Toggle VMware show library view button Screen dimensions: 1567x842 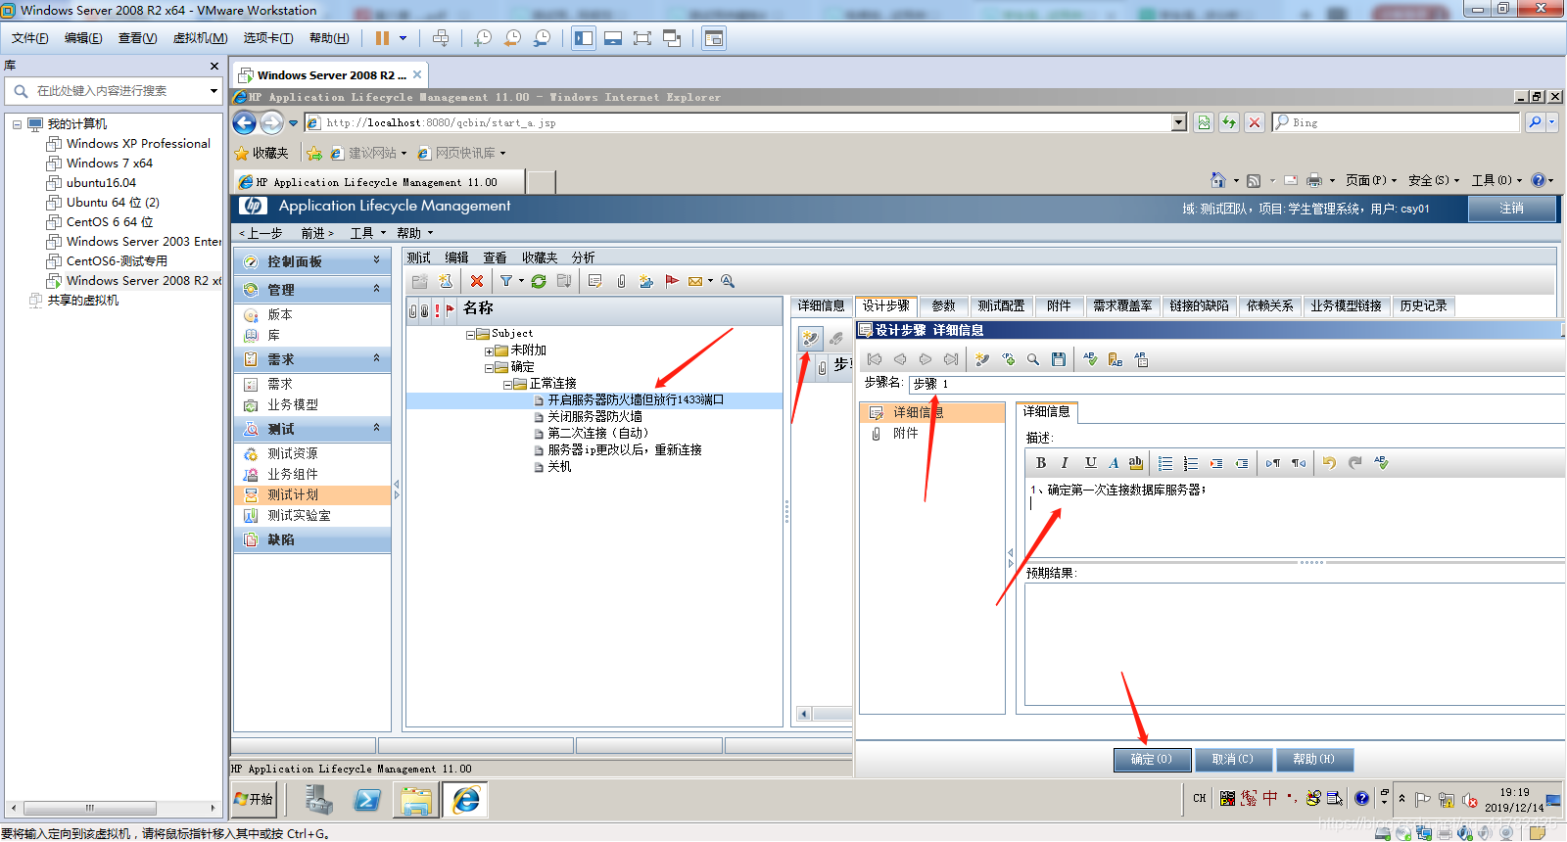point(584,38)
